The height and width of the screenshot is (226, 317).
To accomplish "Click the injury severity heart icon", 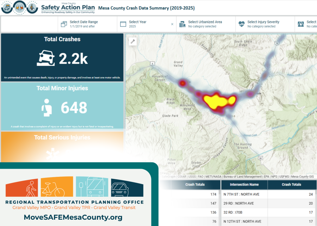I will (x=242, y=24).
